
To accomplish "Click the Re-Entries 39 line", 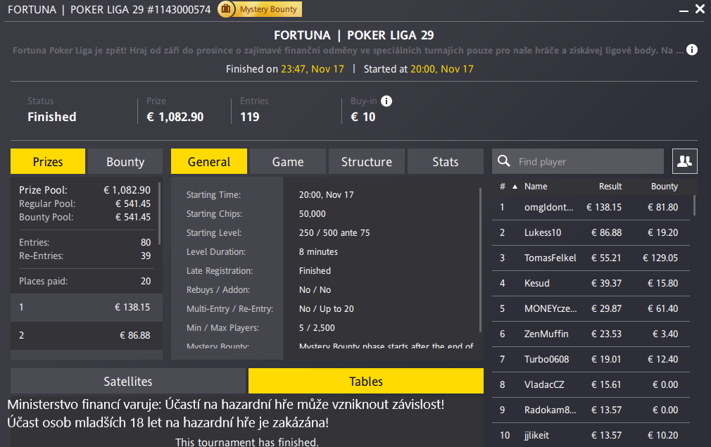I will click(84, 256).
